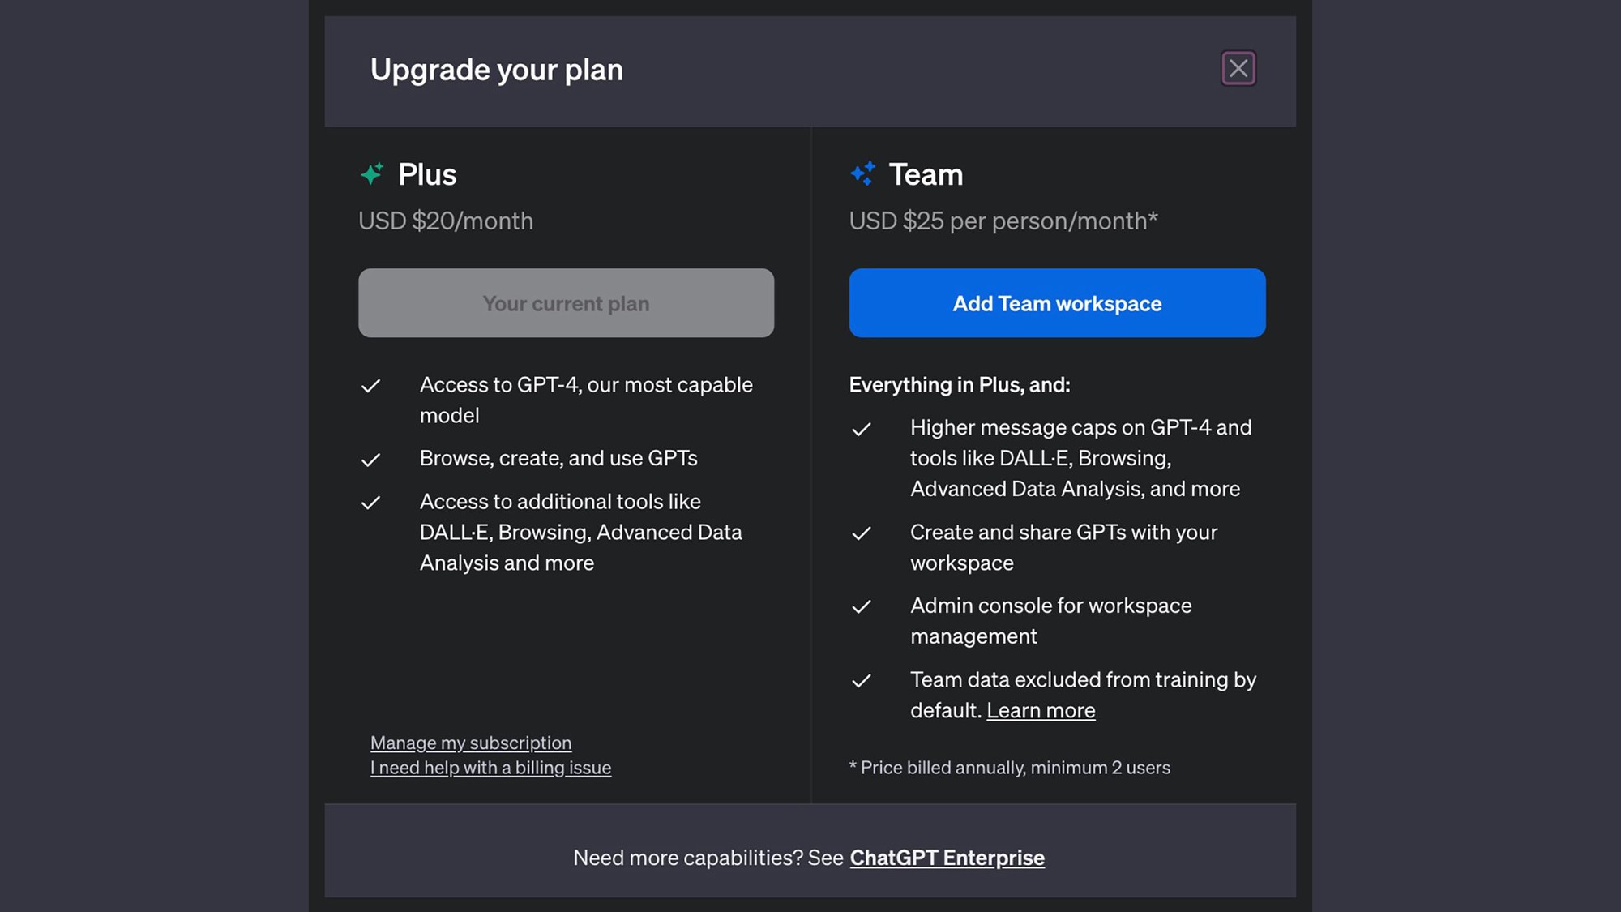
Task: Click the Team plan heading
Action: [926, 174]
